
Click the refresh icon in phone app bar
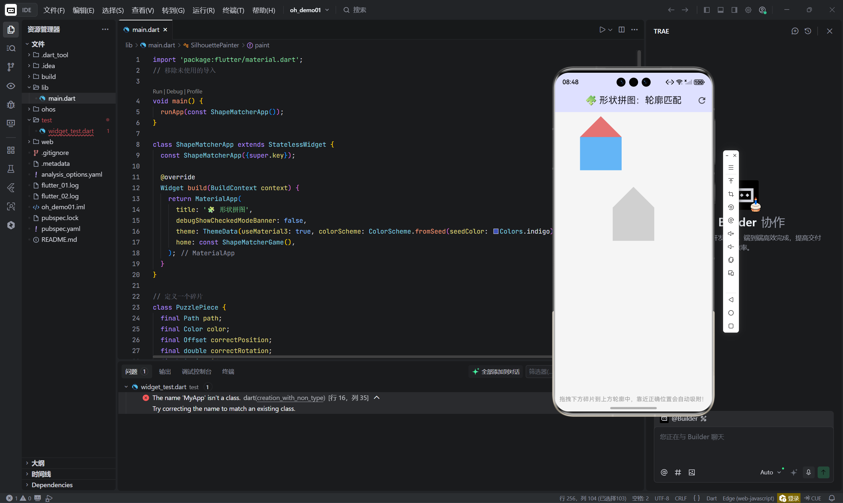click(702, 100)
